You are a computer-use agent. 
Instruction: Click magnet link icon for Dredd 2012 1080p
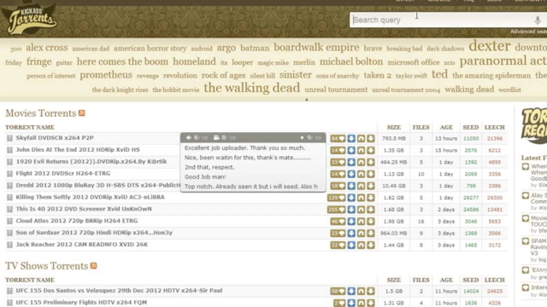click(x=361, y=186)
